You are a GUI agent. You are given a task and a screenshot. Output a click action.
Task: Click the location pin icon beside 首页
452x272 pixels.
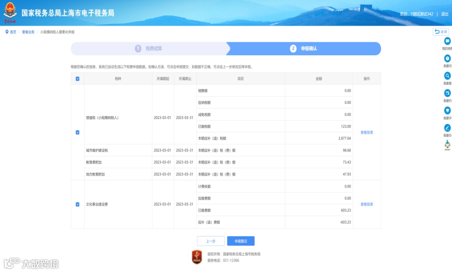pos(7,32)
